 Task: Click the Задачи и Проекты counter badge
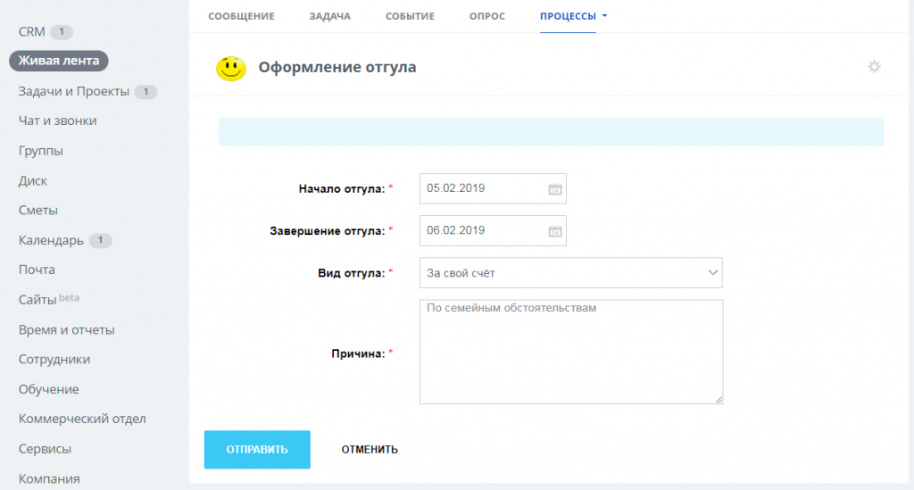click(x=145, y=92)
